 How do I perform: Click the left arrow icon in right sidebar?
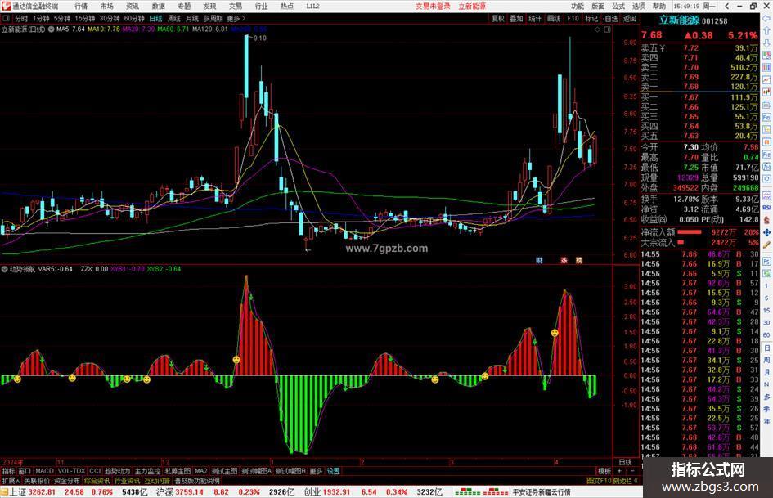point(766,18)
